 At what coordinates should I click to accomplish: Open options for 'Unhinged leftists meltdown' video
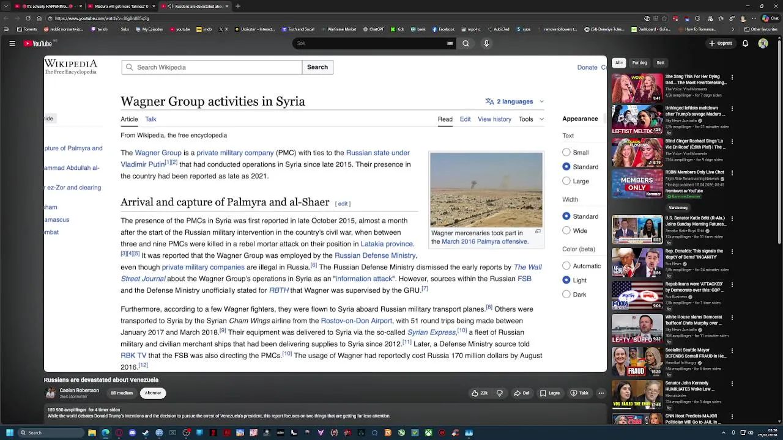pos(732,109)
